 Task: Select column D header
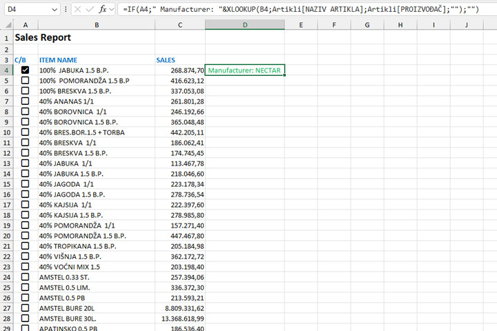[x=245, y=25]
